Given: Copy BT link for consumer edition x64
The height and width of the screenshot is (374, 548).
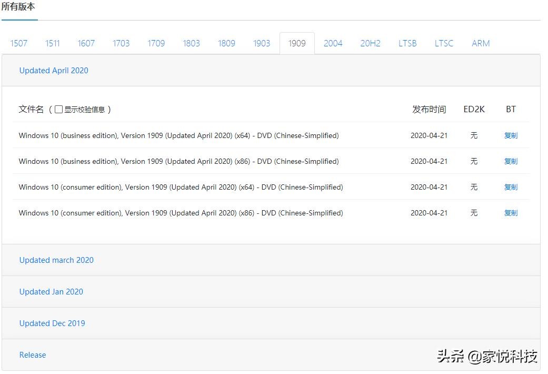Looking at the screenshot, I should click(511, 187).
